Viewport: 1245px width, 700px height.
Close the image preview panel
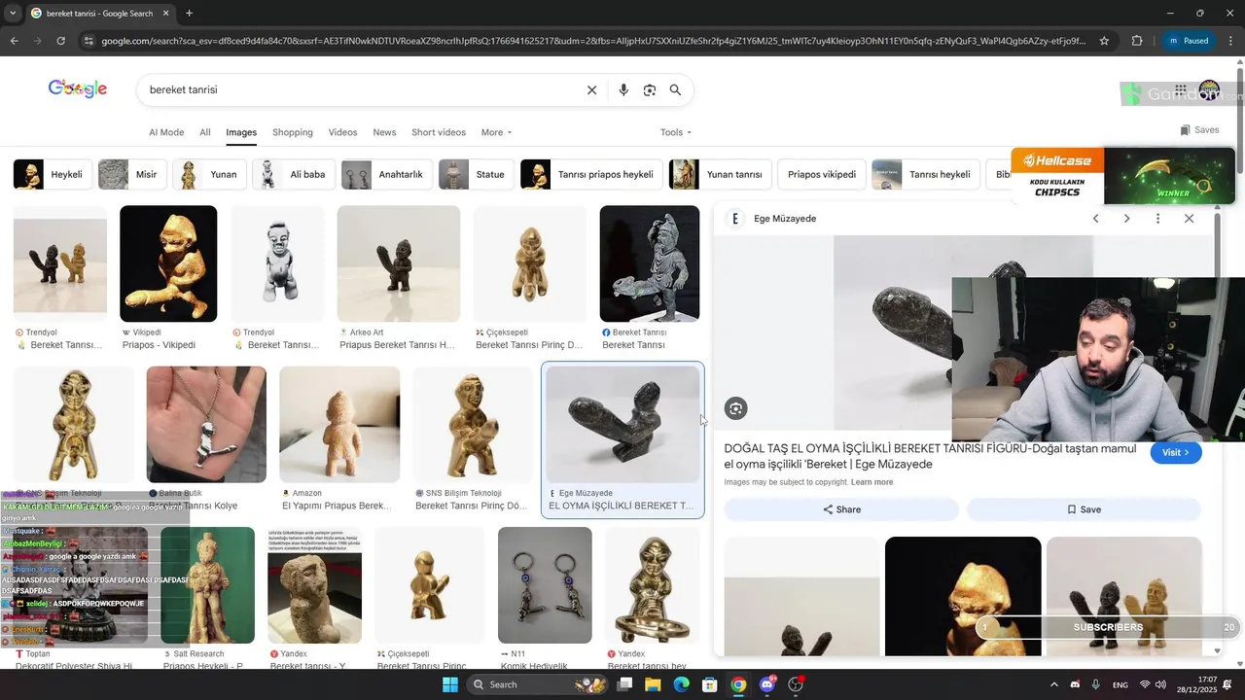point(1189,219)
